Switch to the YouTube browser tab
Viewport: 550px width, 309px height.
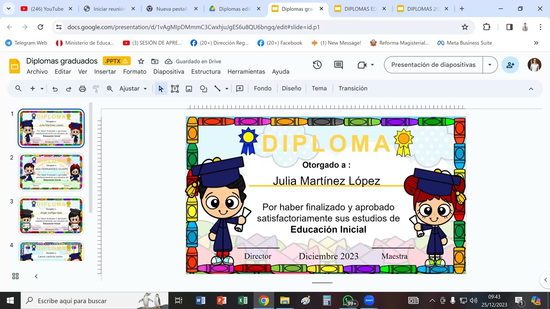[47, 9]
